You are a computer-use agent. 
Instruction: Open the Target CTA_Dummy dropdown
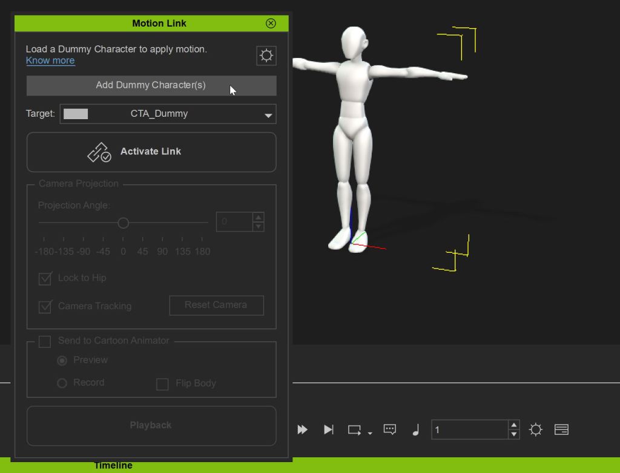tap(268, 114)
